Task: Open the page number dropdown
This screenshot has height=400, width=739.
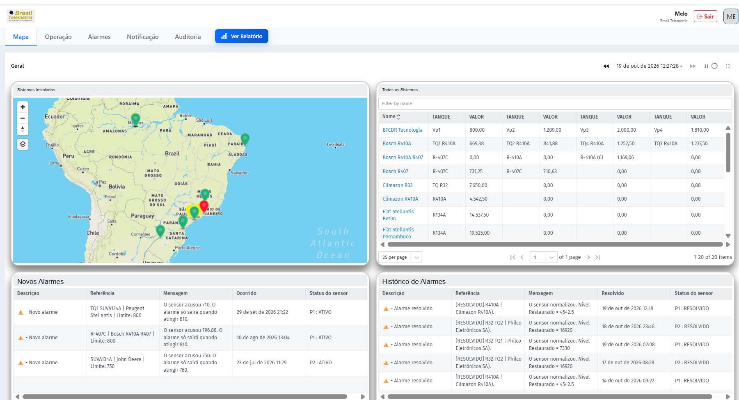Action: (x=543, y=257)
